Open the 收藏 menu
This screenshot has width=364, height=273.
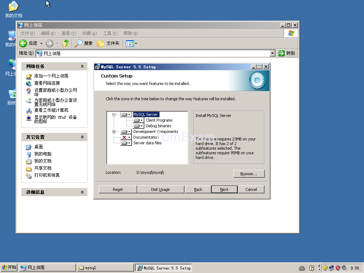click(x=89, y=33)
